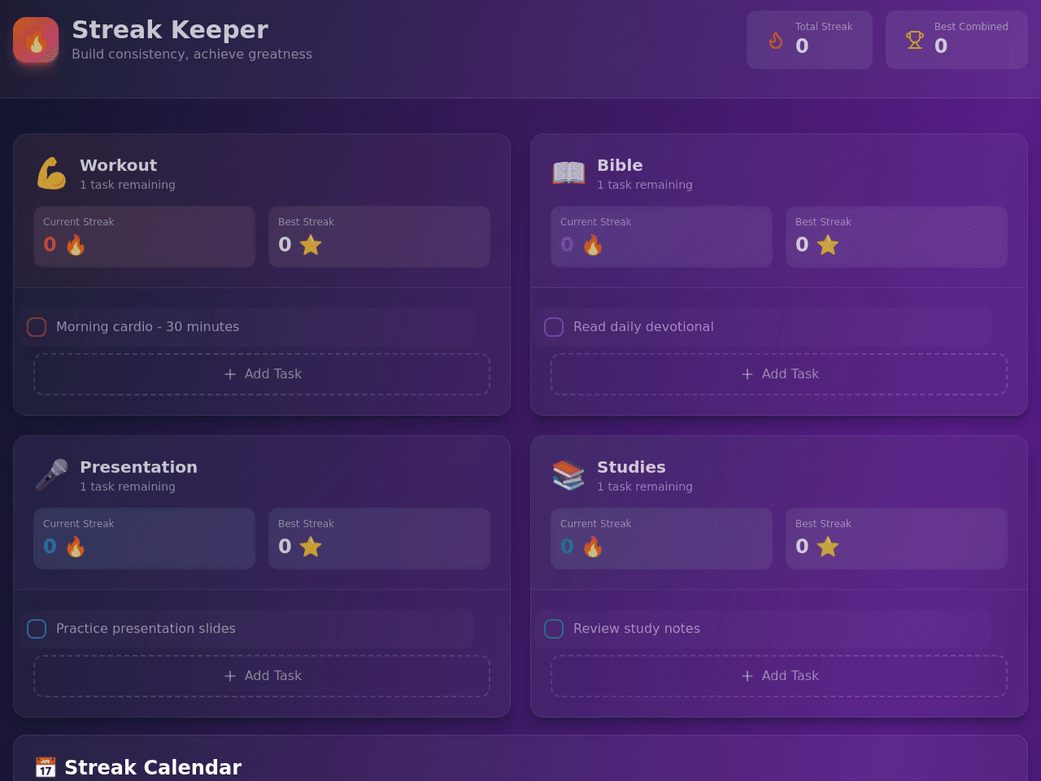The image size is (1041, 781).
Task: Click the Studies best streak star icon
Action: (x=828, y=547)
